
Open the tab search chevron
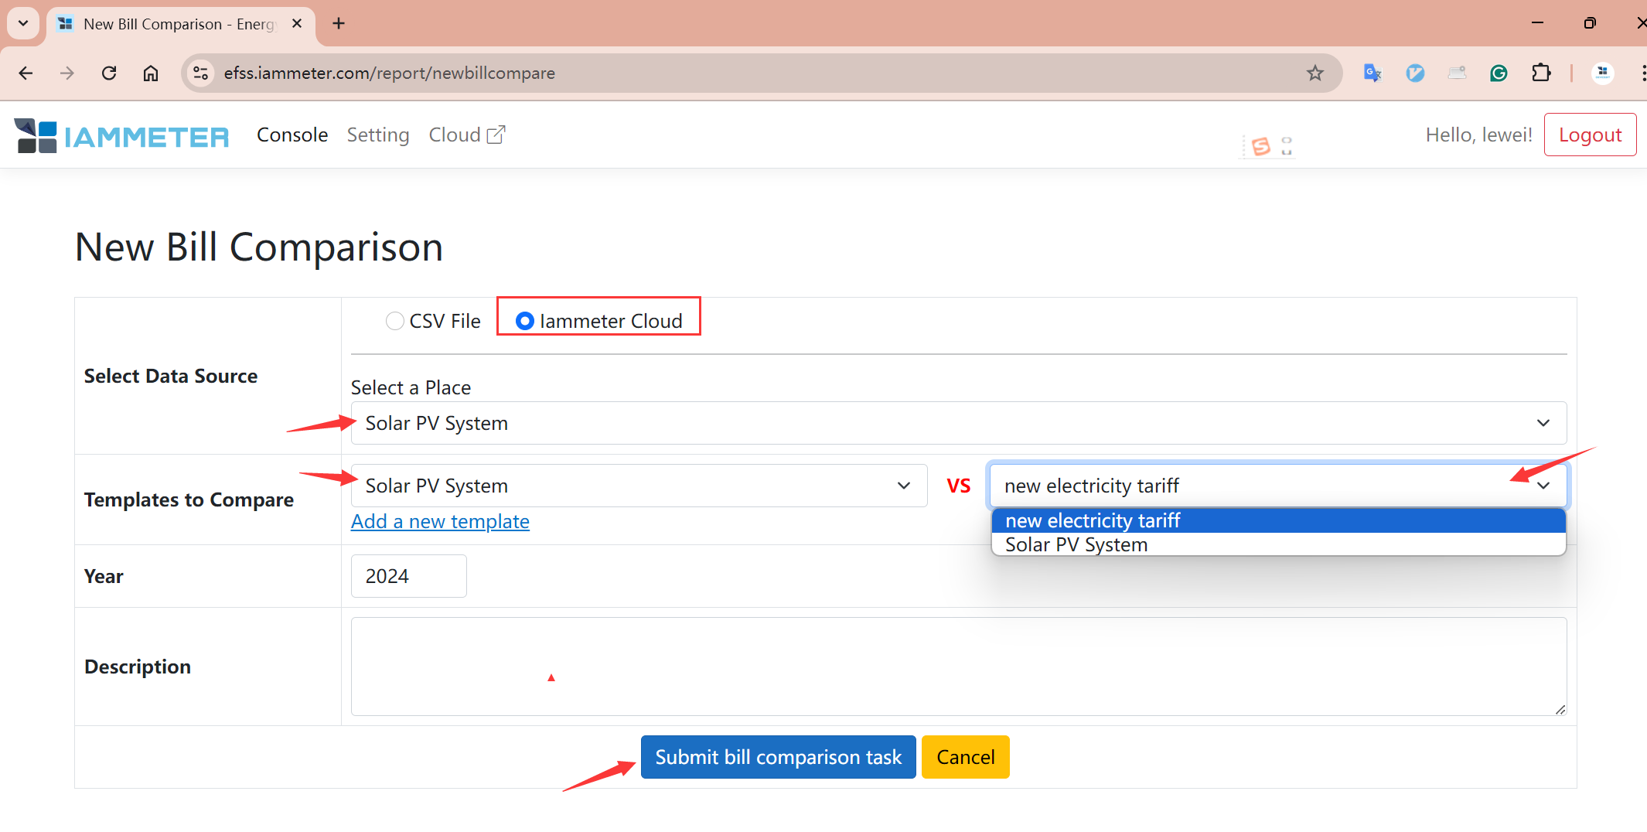pos(23,23)
